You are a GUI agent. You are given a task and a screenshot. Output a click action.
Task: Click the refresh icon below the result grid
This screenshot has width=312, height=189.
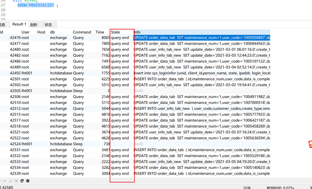click(22, 181)
